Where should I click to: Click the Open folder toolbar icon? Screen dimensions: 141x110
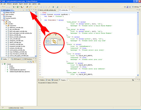point(36,7)
